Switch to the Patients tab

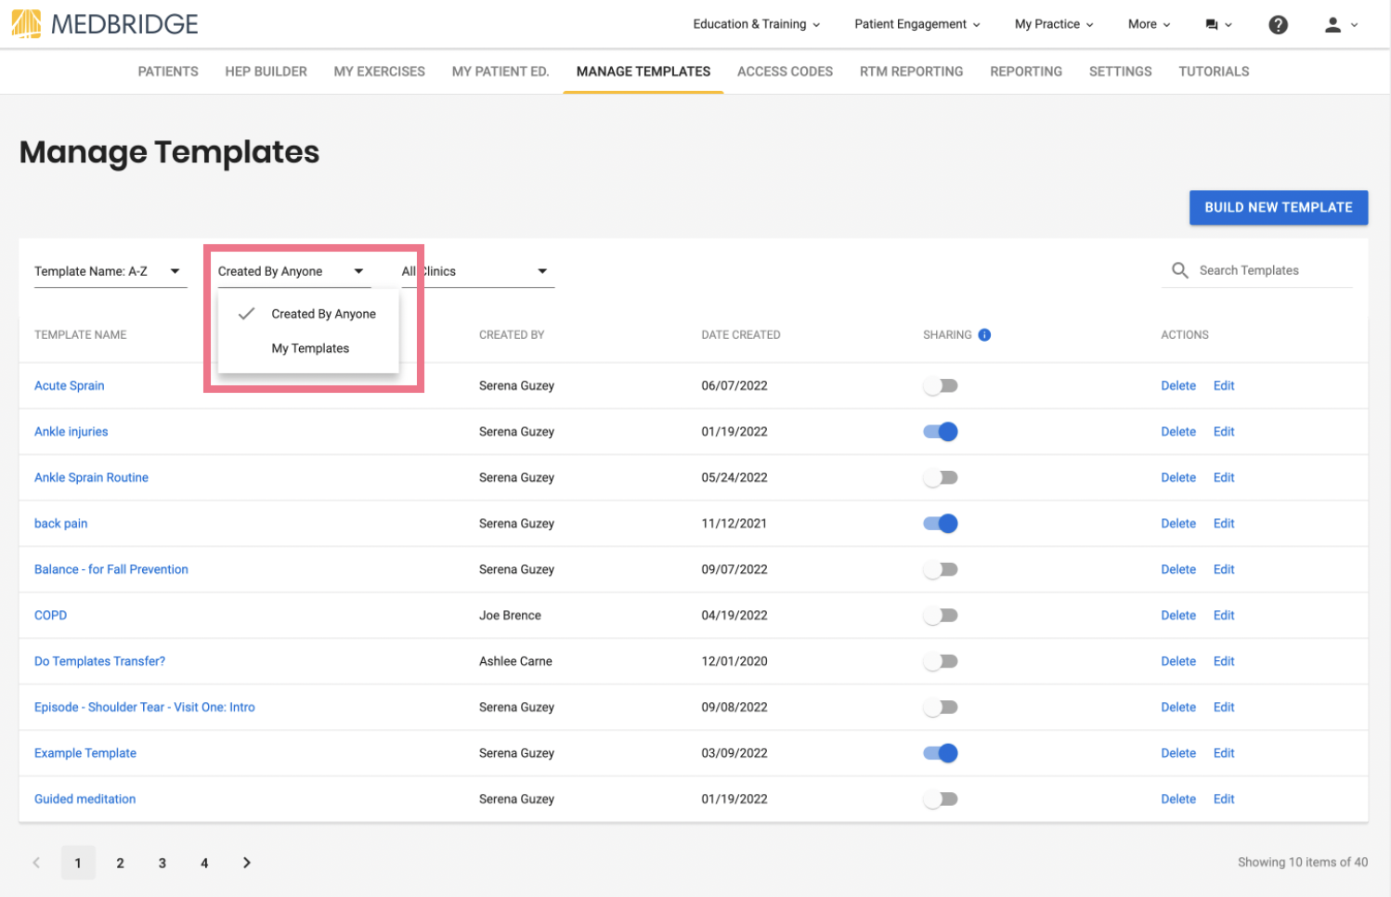[168, 71]
